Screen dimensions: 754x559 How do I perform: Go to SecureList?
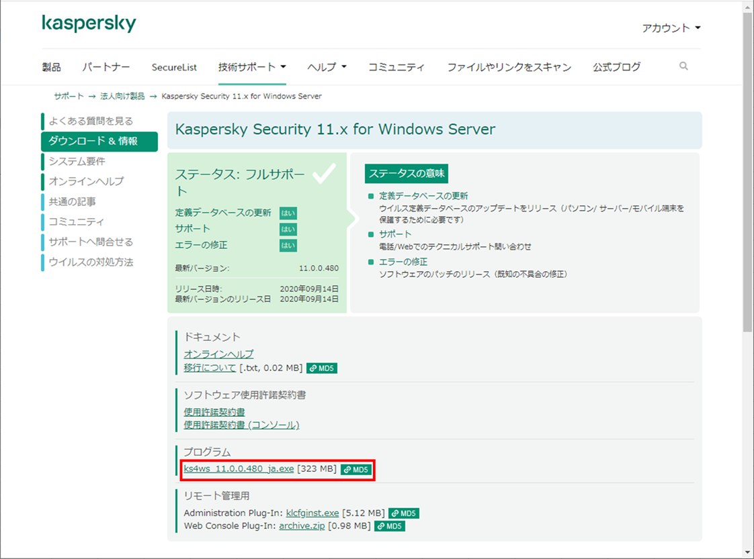174,67
